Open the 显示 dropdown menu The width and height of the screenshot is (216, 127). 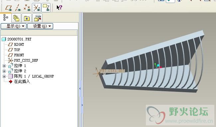click(x=14, y=26)
